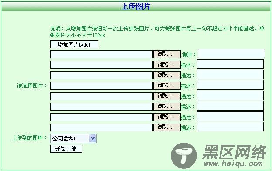
Task: Focus the fourth file path field
Action: coord(101,86)
